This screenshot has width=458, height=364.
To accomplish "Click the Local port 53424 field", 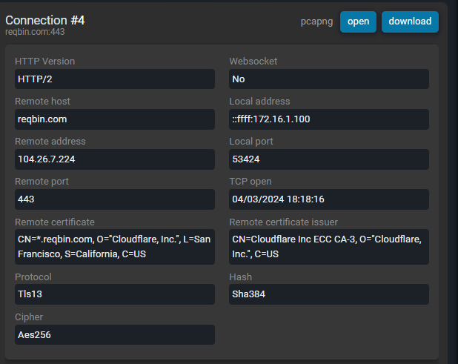I will 329,159.
